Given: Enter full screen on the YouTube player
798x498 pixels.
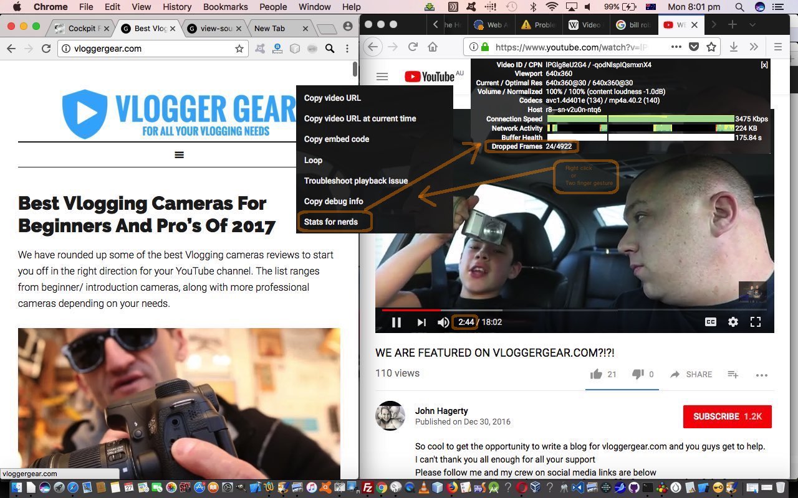Looking at the screenshot, I should [756, 322].
